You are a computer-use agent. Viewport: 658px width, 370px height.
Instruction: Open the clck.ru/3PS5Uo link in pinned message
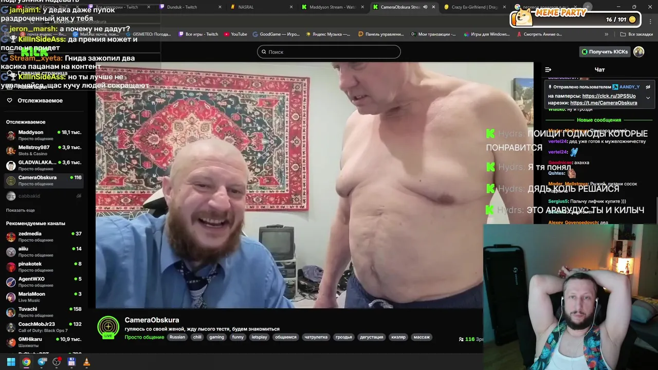[609, 96]
